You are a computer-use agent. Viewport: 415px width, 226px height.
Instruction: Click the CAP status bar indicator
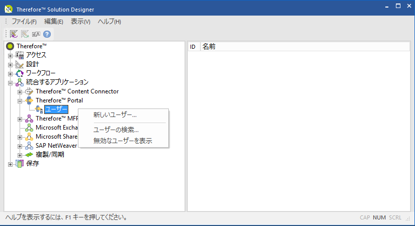(x=365, y=217)
